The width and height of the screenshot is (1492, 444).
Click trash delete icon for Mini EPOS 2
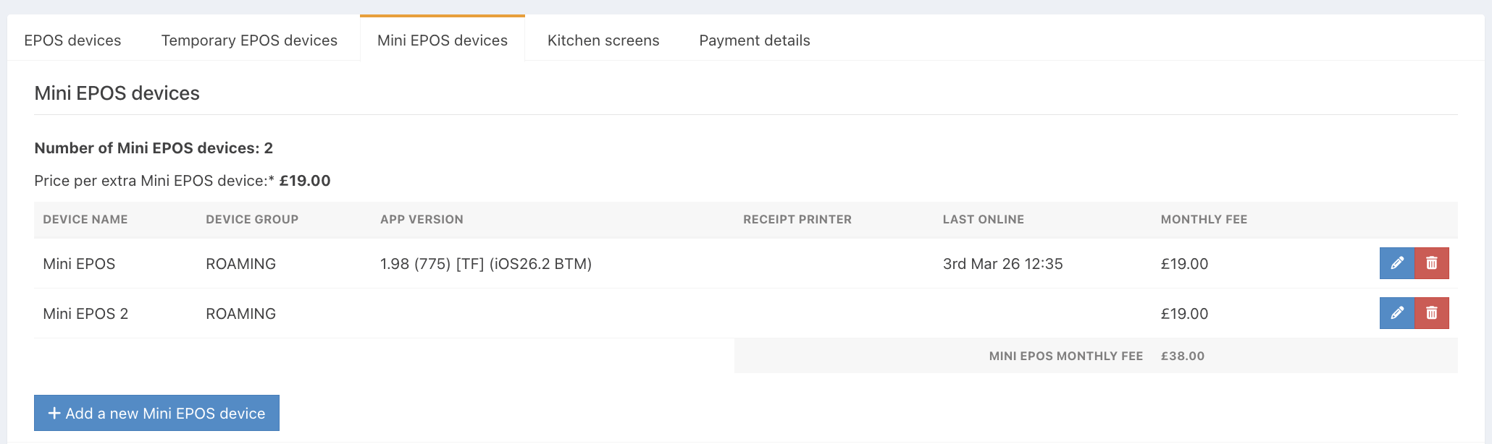(x=1432, y=313)
